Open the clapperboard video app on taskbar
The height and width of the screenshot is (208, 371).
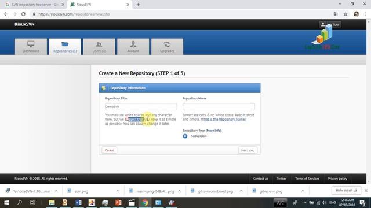132,203
